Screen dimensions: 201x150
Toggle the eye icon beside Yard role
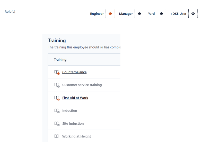click(x=161, y=14)
